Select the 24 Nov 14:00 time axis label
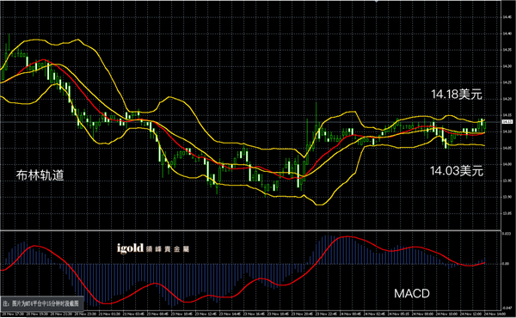This screenshot has width=516, height=318. (x=494, y=314)
